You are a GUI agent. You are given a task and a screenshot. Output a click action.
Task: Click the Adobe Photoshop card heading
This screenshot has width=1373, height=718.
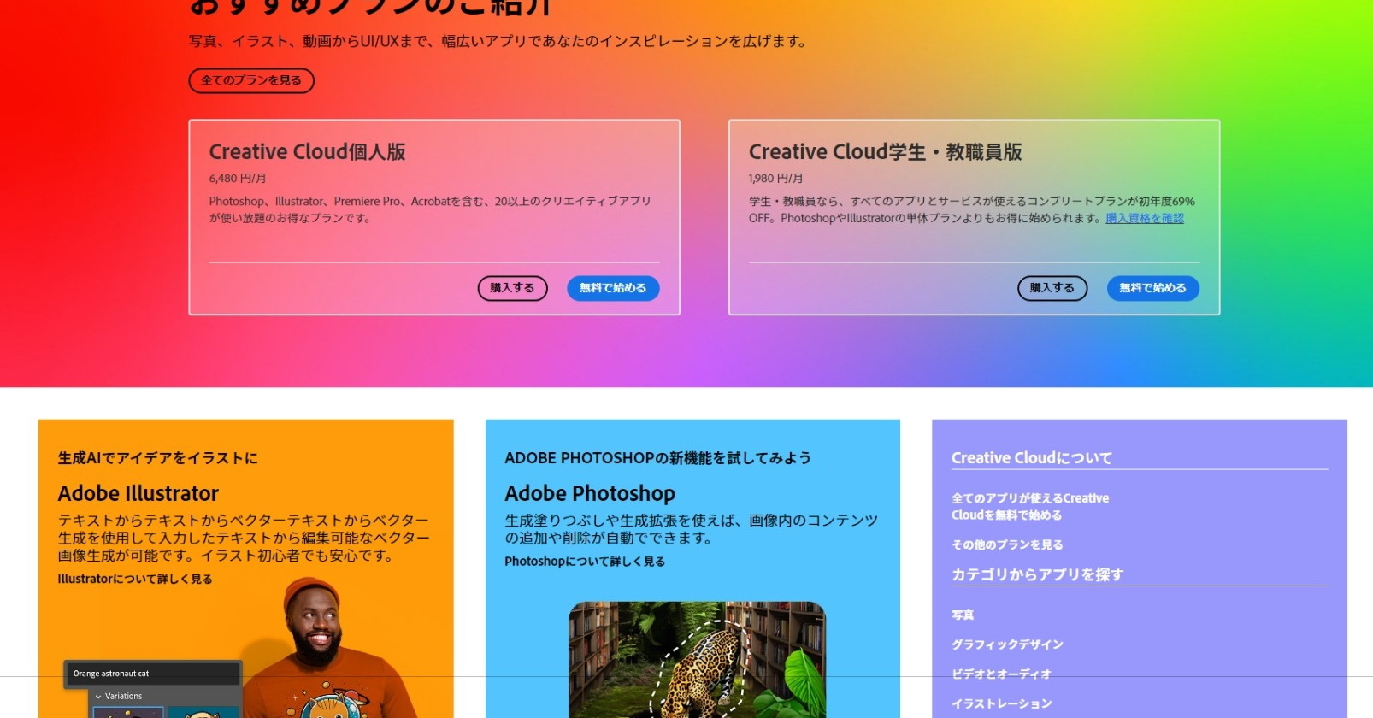click(x=589, y=493)
